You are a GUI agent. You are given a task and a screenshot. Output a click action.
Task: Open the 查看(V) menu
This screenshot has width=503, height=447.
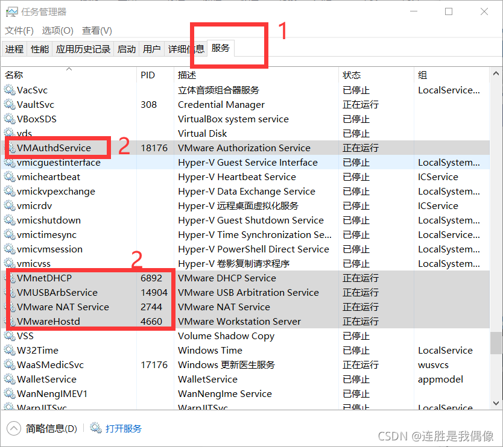point(97,31)
